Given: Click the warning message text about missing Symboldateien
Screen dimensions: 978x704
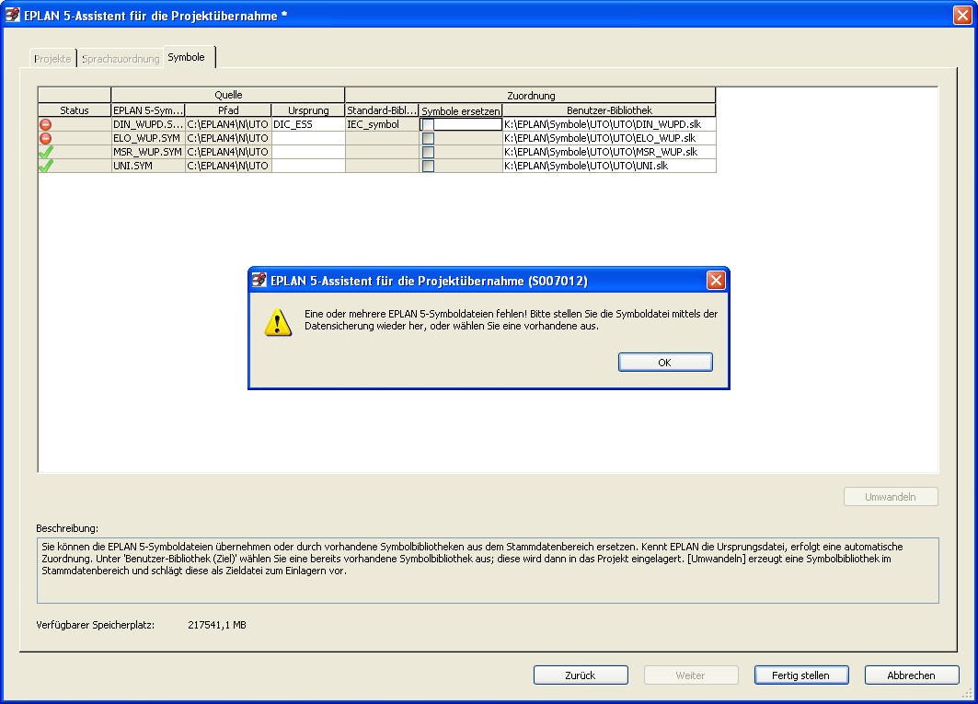Looking at the screenshot, I should [511, 319].
